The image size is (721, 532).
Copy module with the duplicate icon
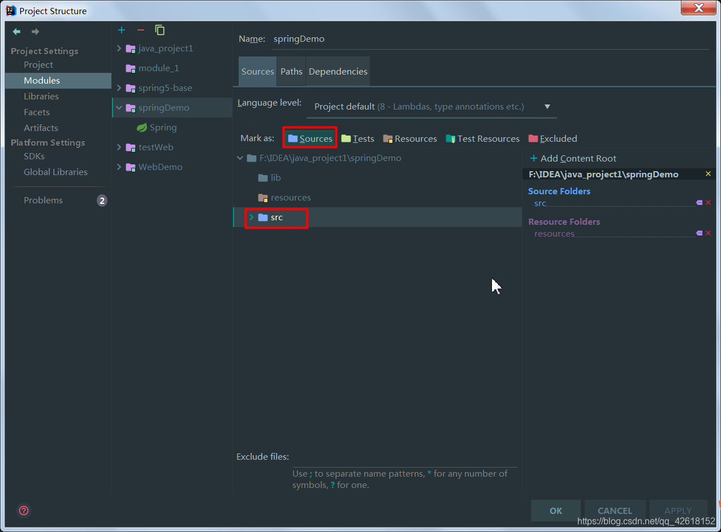[x=160, y=30]
